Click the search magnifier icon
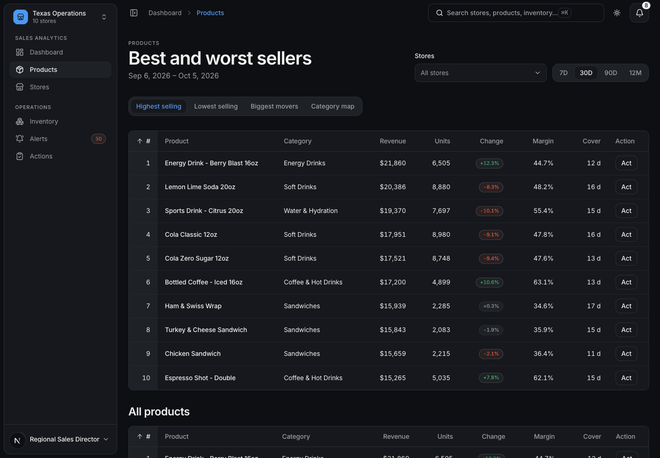 click(x=439, y=13)
